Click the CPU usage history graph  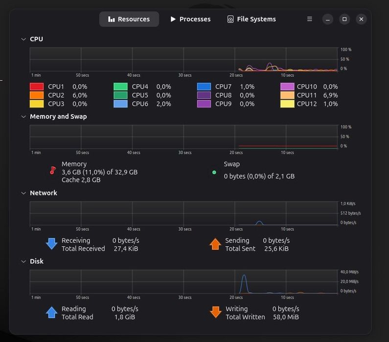(183, 60)
